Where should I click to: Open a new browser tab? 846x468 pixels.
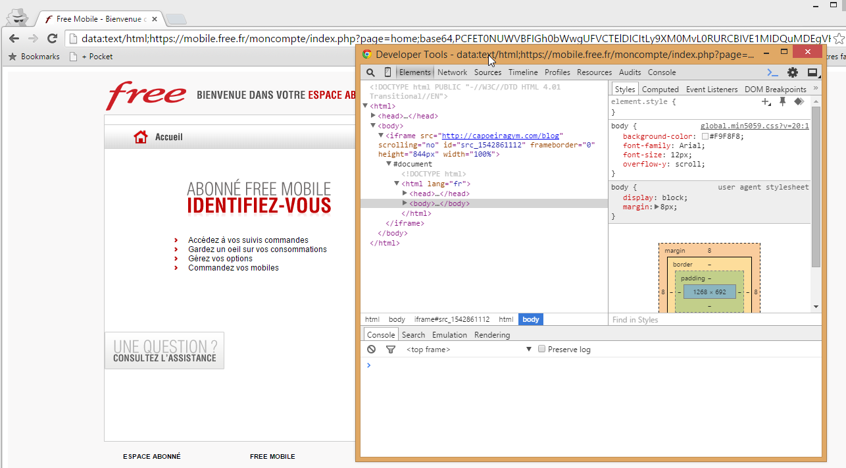(176, 19)
